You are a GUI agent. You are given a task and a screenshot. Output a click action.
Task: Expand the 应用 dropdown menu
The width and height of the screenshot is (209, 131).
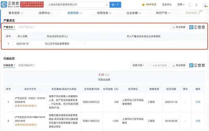point(181,5)
